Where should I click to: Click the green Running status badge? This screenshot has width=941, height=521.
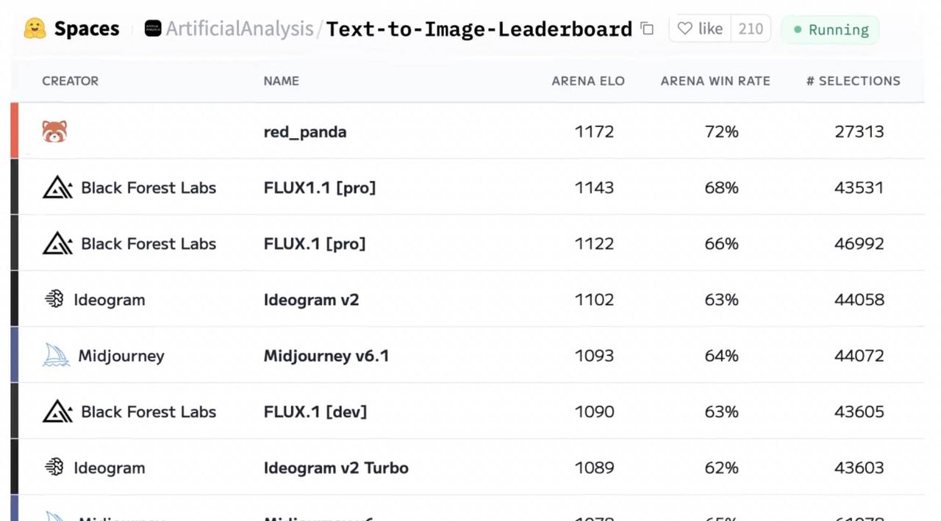[830, 29]
